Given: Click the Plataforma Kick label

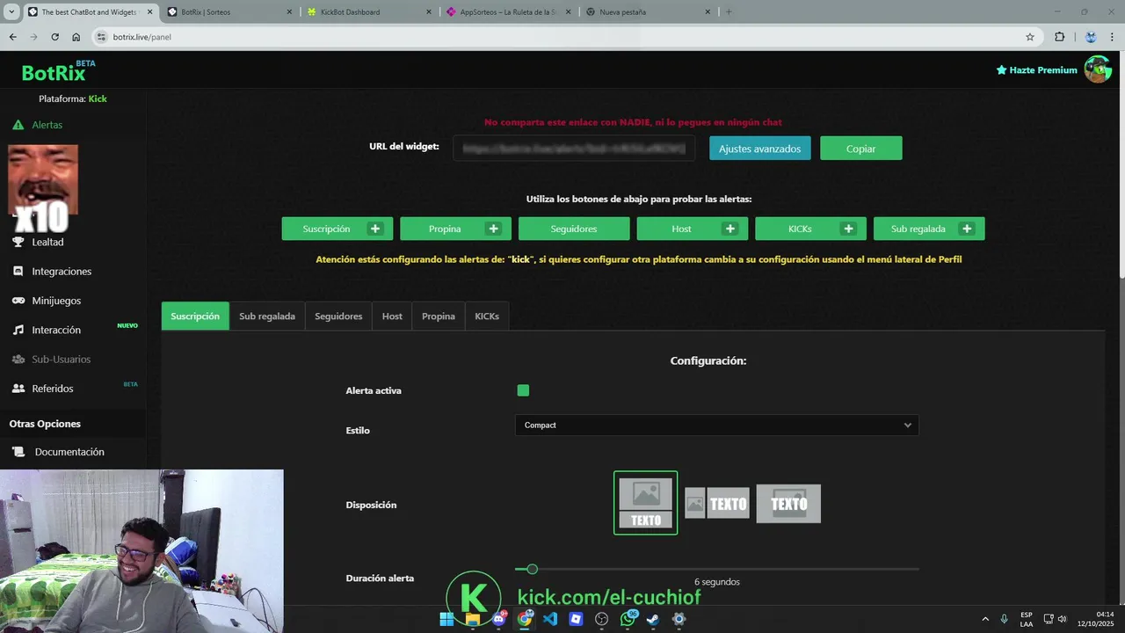Looking at the screenshot, I should pyautogui.click(x=73, y=98).
